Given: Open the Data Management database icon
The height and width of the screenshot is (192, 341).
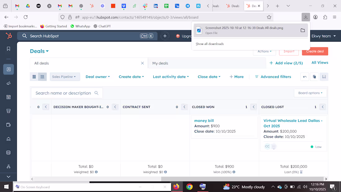Looking at the screenshot, I should [x=8, y=152].
